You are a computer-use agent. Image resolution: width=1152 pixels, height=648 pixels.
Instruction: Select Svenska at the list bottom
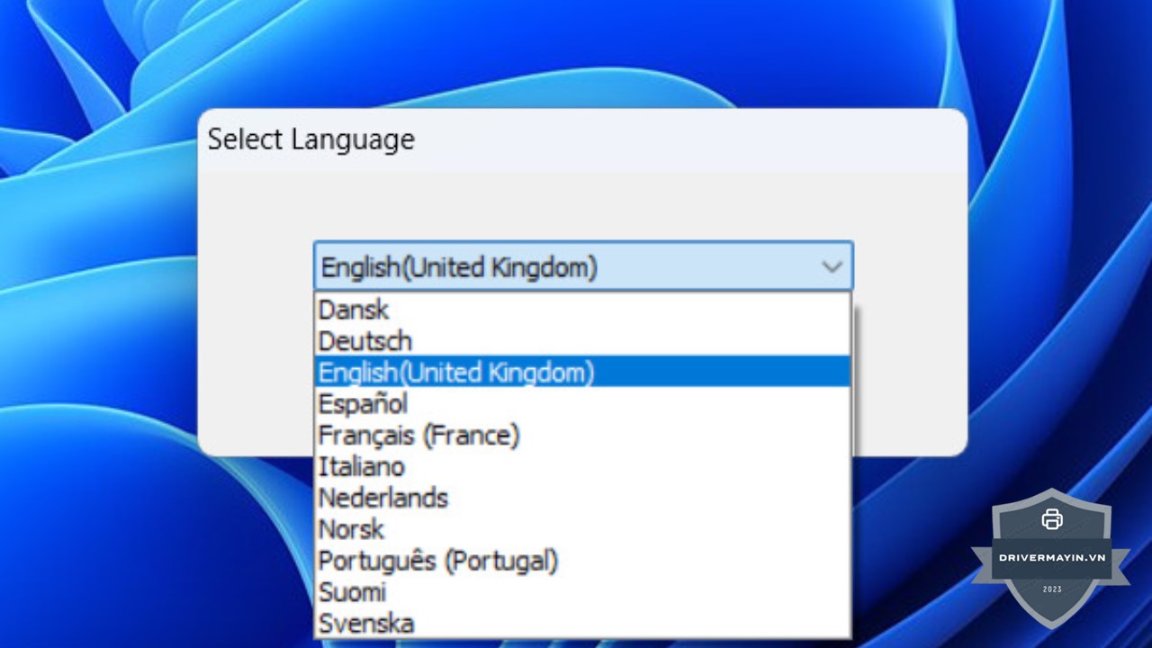tap(366, 623)
